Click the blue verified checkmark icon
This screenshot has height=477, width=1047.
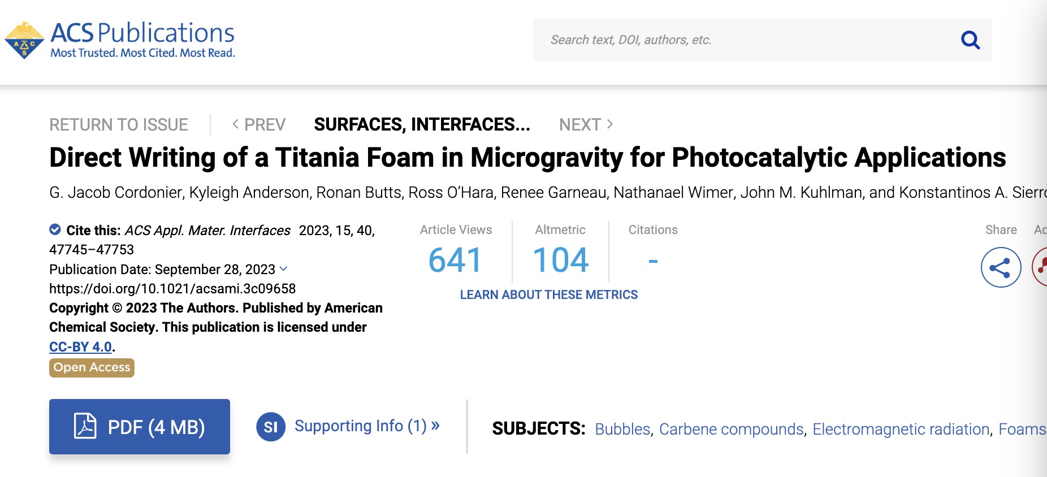point(55,229)
